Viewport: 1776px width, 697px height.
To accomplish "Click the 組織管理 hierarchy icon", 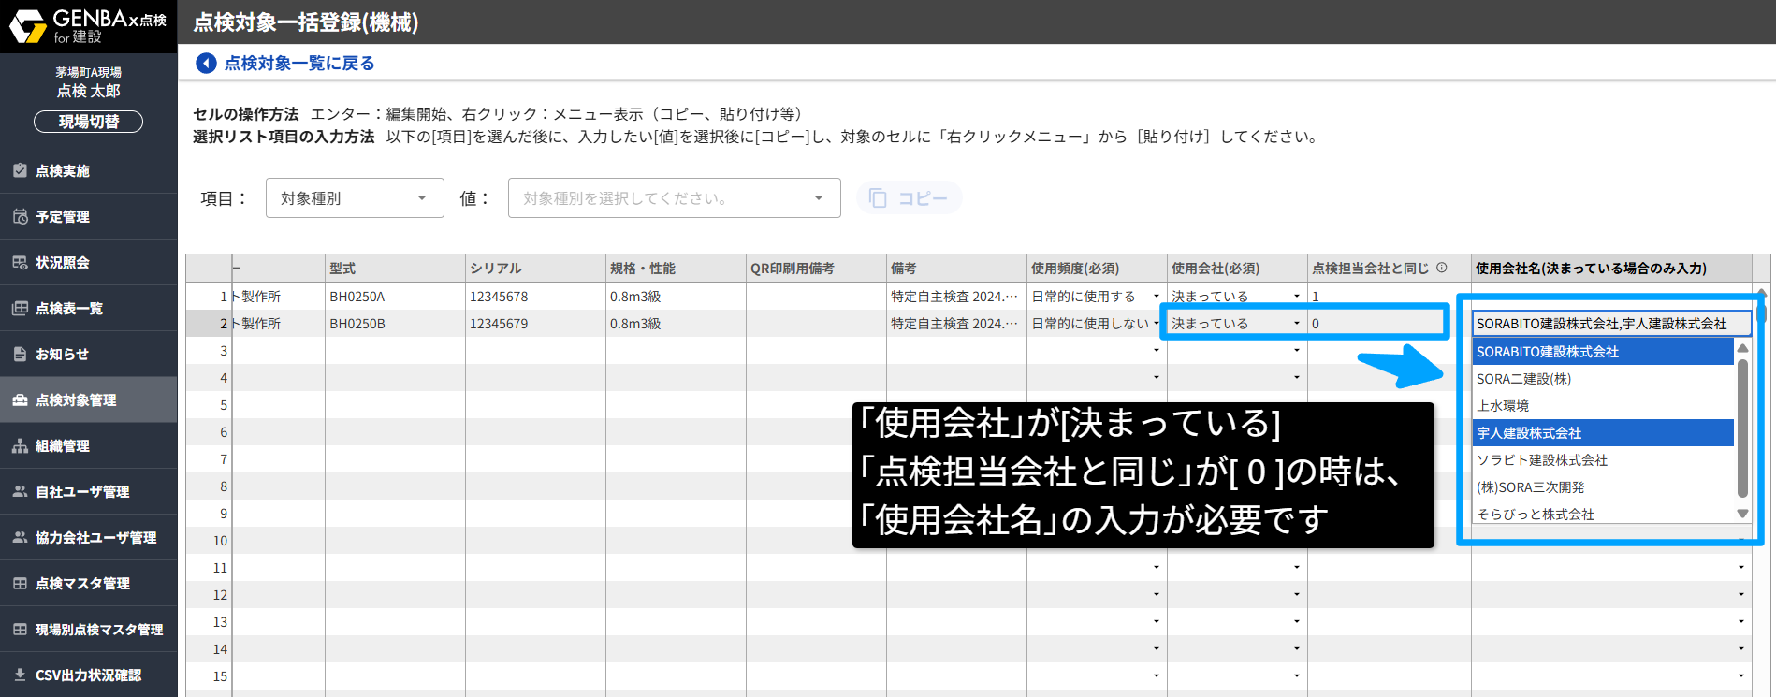I will (20, 446).
